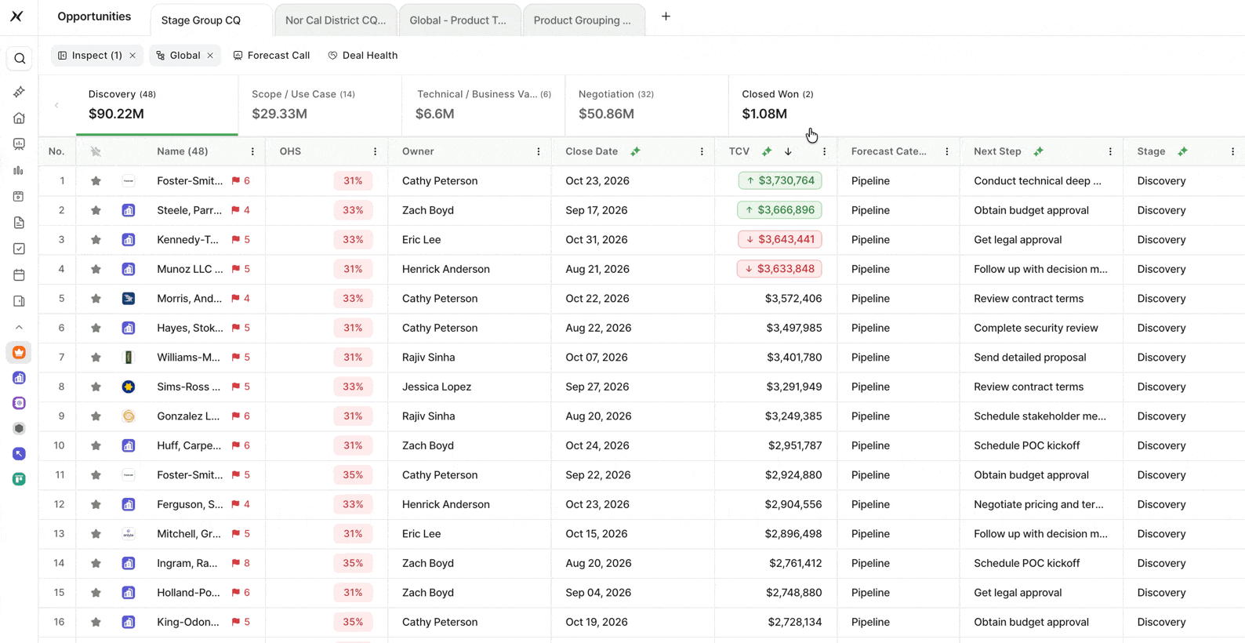Collapse the sidebar apps chevron
This screenshot has height=643, width=1245.
click(19, 327)
